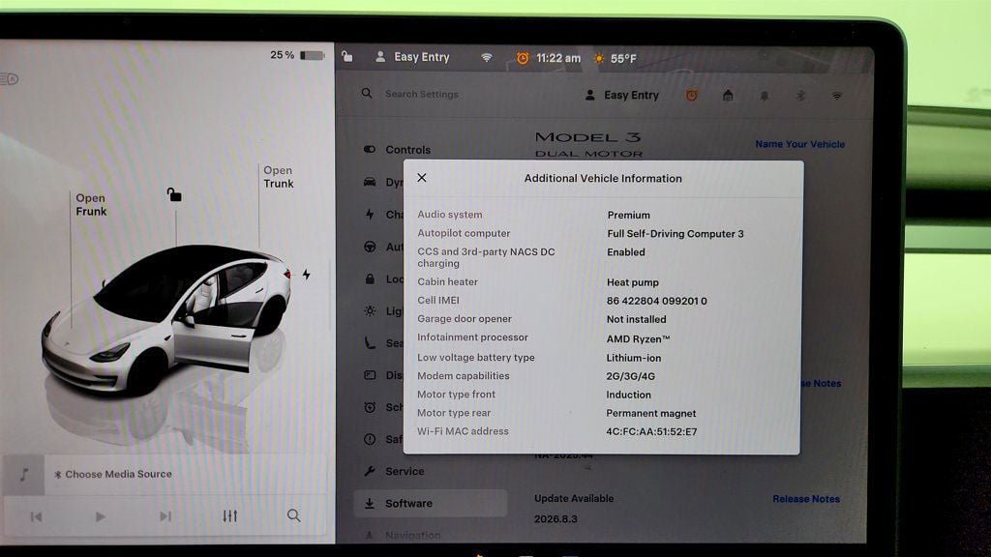Screen dimensions: 991x557
Task: Tap the charge port bolt icon by car
Action: (306, 275)
